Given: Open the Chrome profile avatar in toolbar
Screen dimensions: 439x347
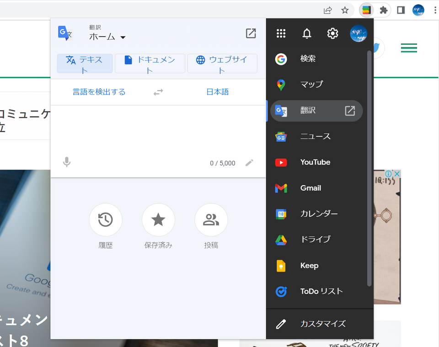Looking at the screenshot, I should pos(418,11).
